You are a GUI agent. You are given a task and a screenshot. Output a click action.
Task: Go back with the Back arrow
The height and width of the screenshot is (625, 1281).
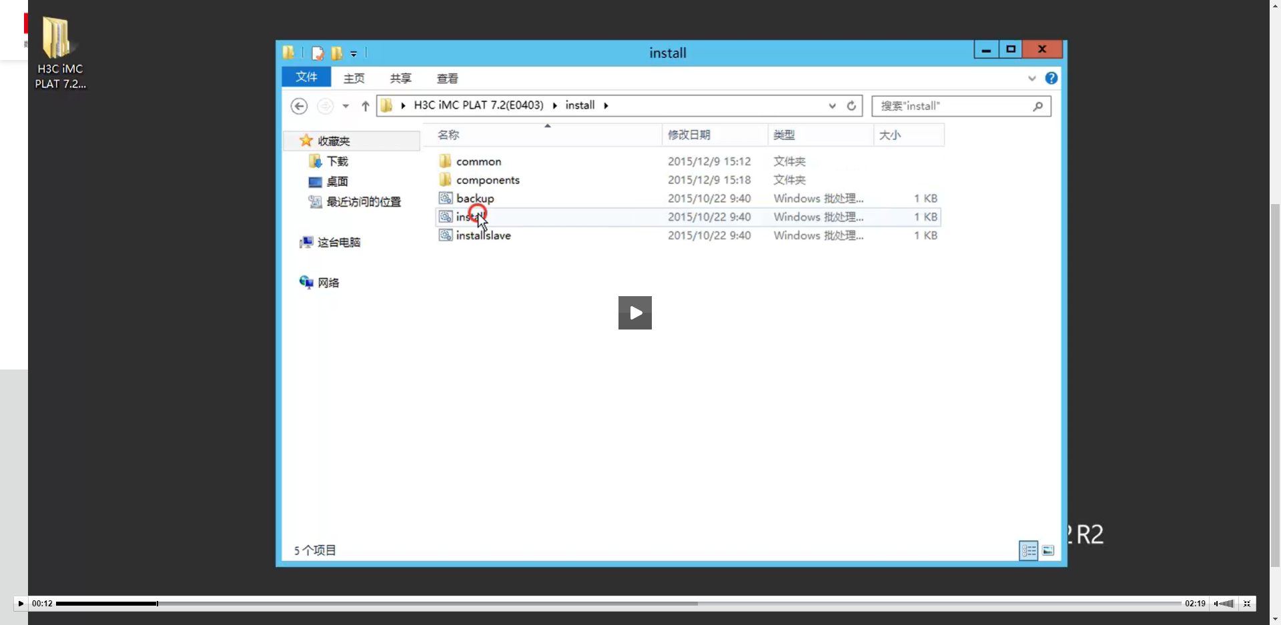[299, 106]
